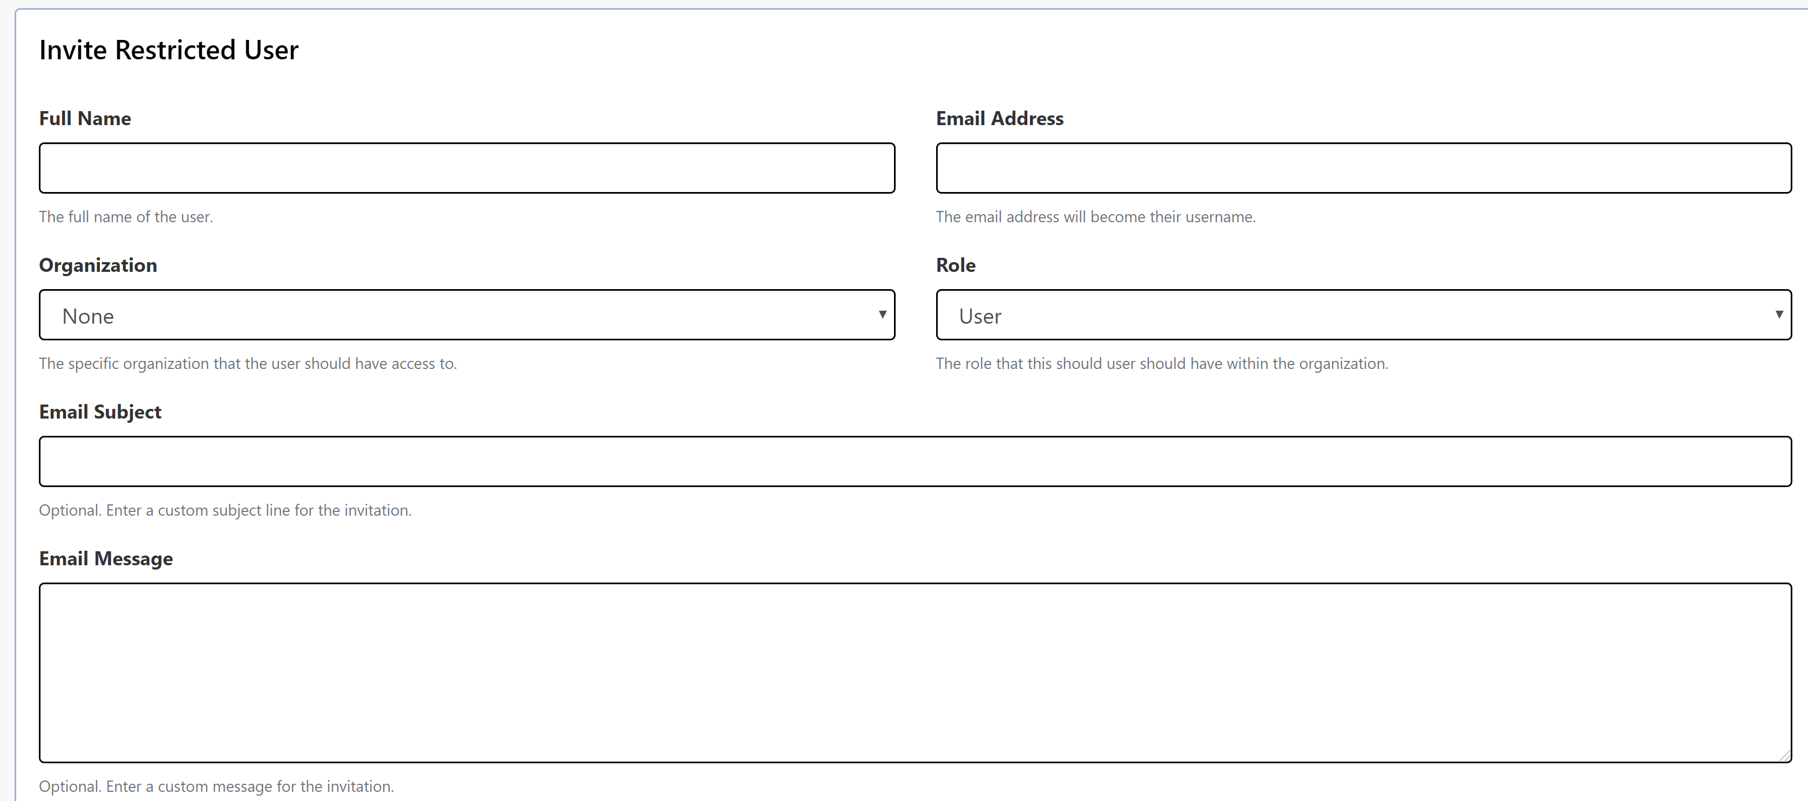Click the Email Address label
Image resolution: width=1808 pixels, height=801 pixels.
[999, 119]
